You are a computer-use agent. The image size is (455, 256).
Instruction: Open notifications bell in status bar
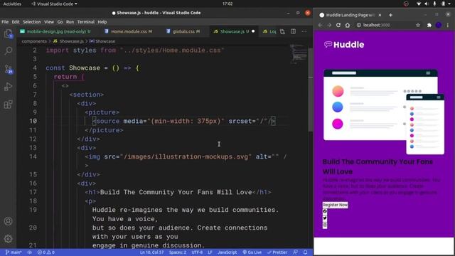pyautogui.click(x=305, y=252)
